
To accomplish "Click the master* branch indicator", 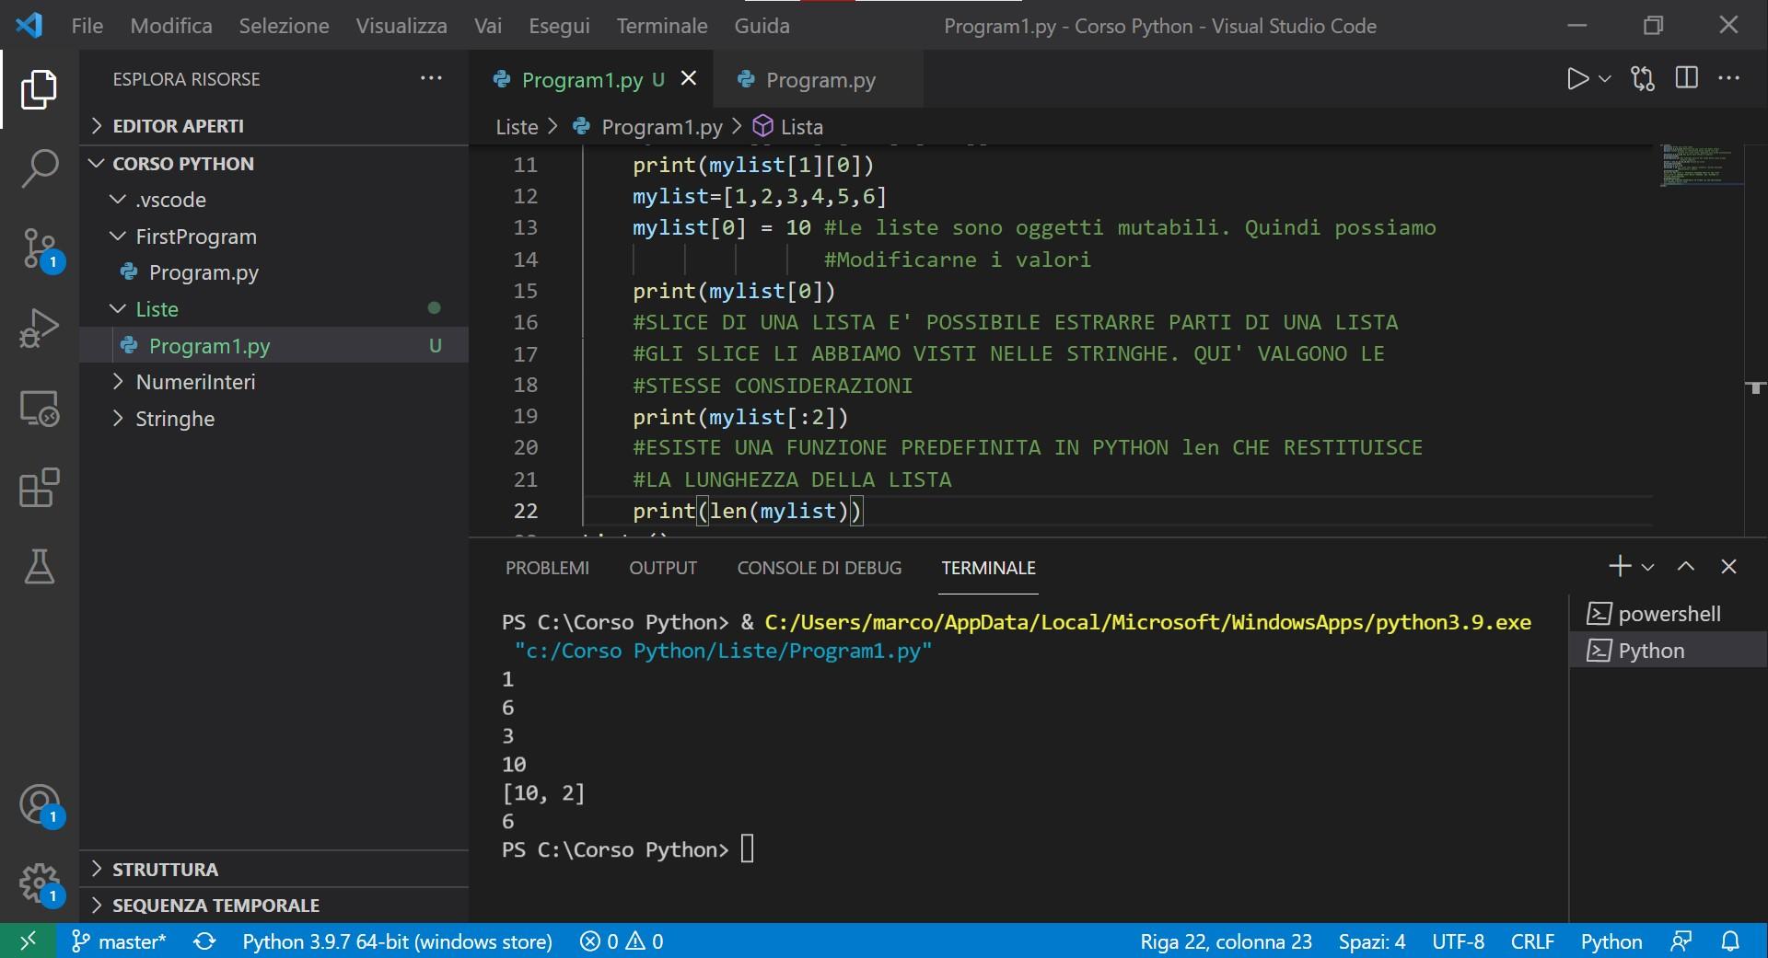I will click(119, 941).
